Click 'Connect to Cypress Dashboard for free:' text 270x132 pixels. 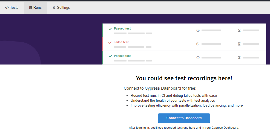click(x=160, y=88)
